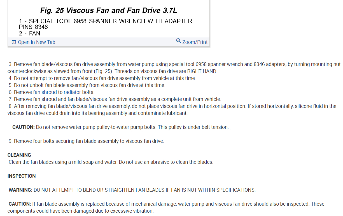
Task: Click the INSPECTION section heading
Action: 22,176
